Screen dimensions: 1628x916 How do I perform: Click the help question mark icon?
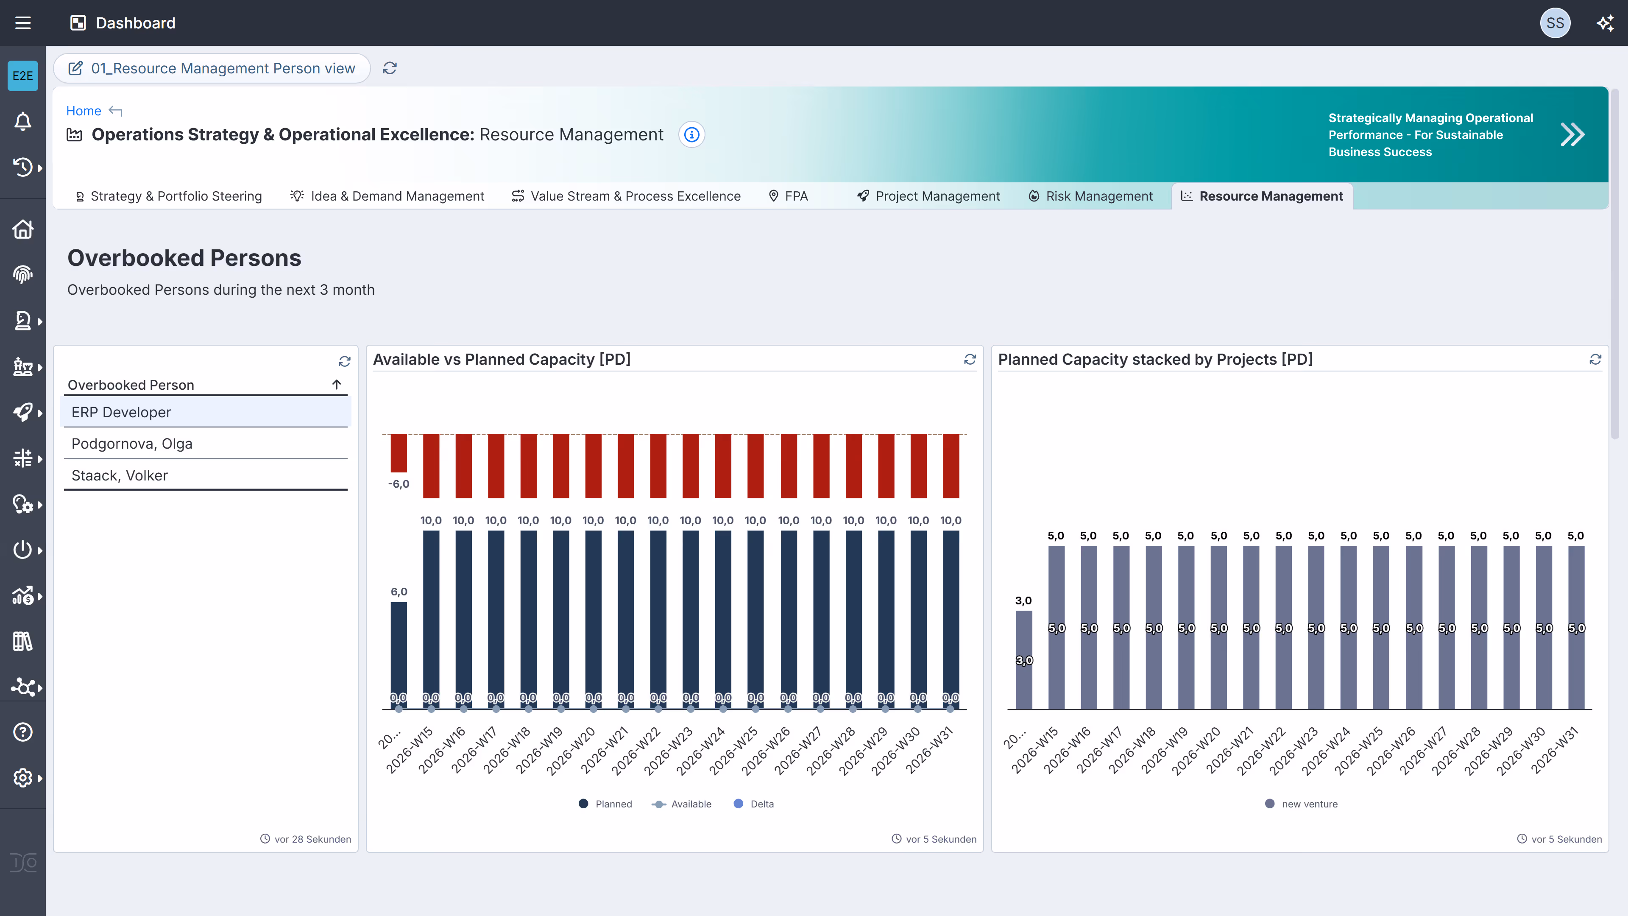[23, 732]
